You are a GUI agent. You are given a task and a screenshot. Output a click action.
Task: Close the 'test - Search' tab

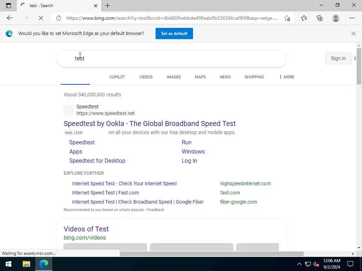pyautogui.click(x=95, y=6)
